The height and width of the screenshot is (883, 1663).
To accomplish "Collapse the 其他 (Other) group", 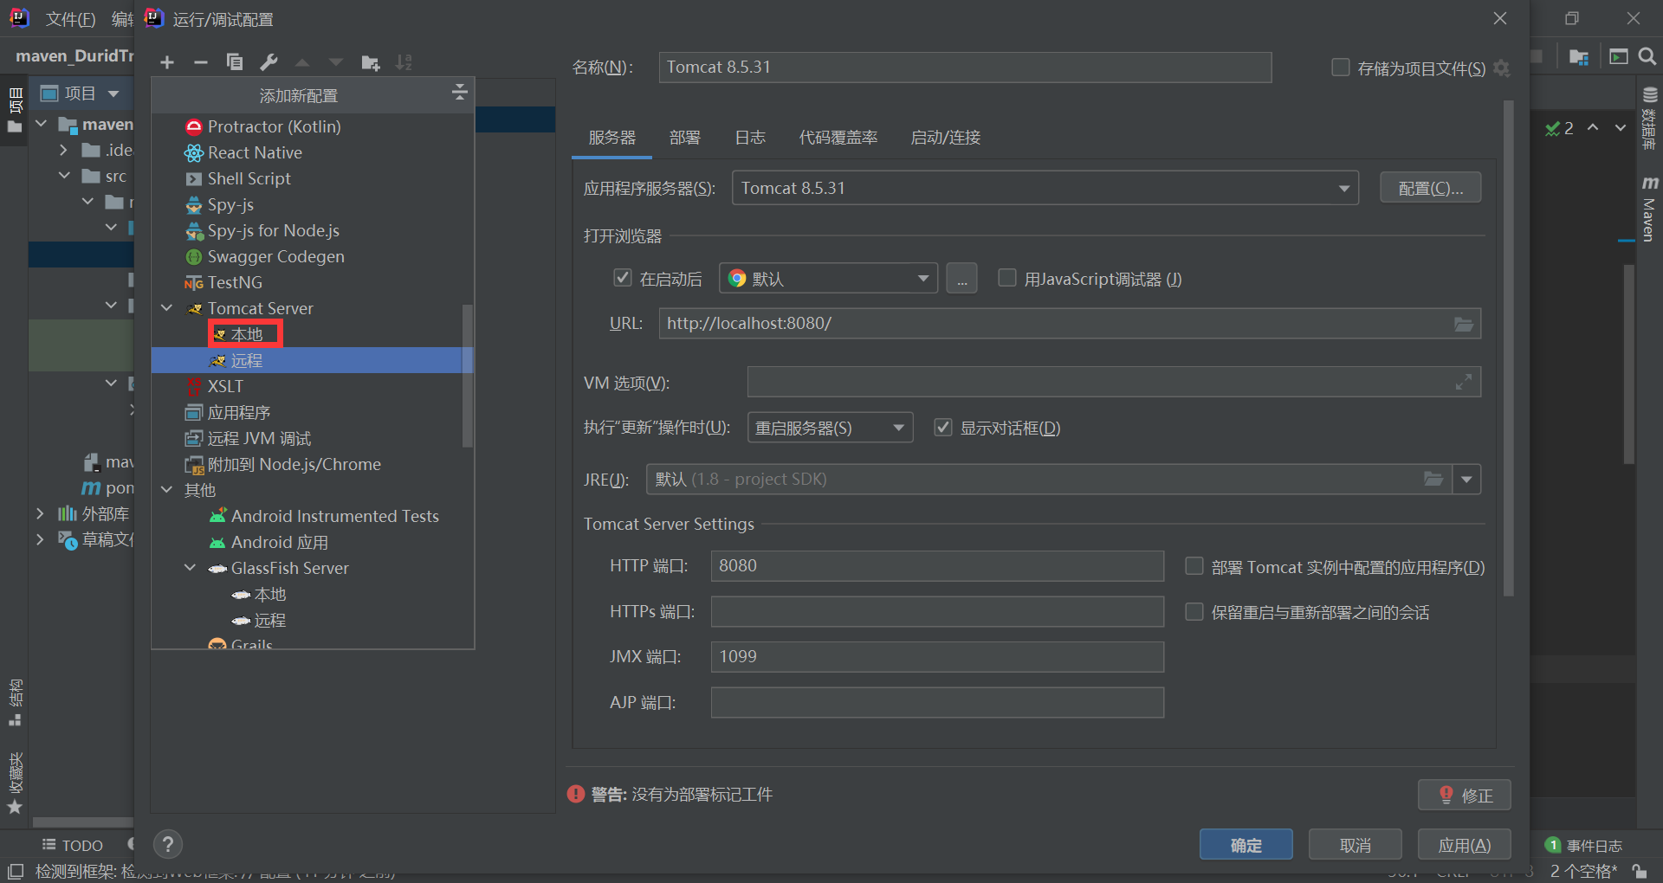I will 167,490.
